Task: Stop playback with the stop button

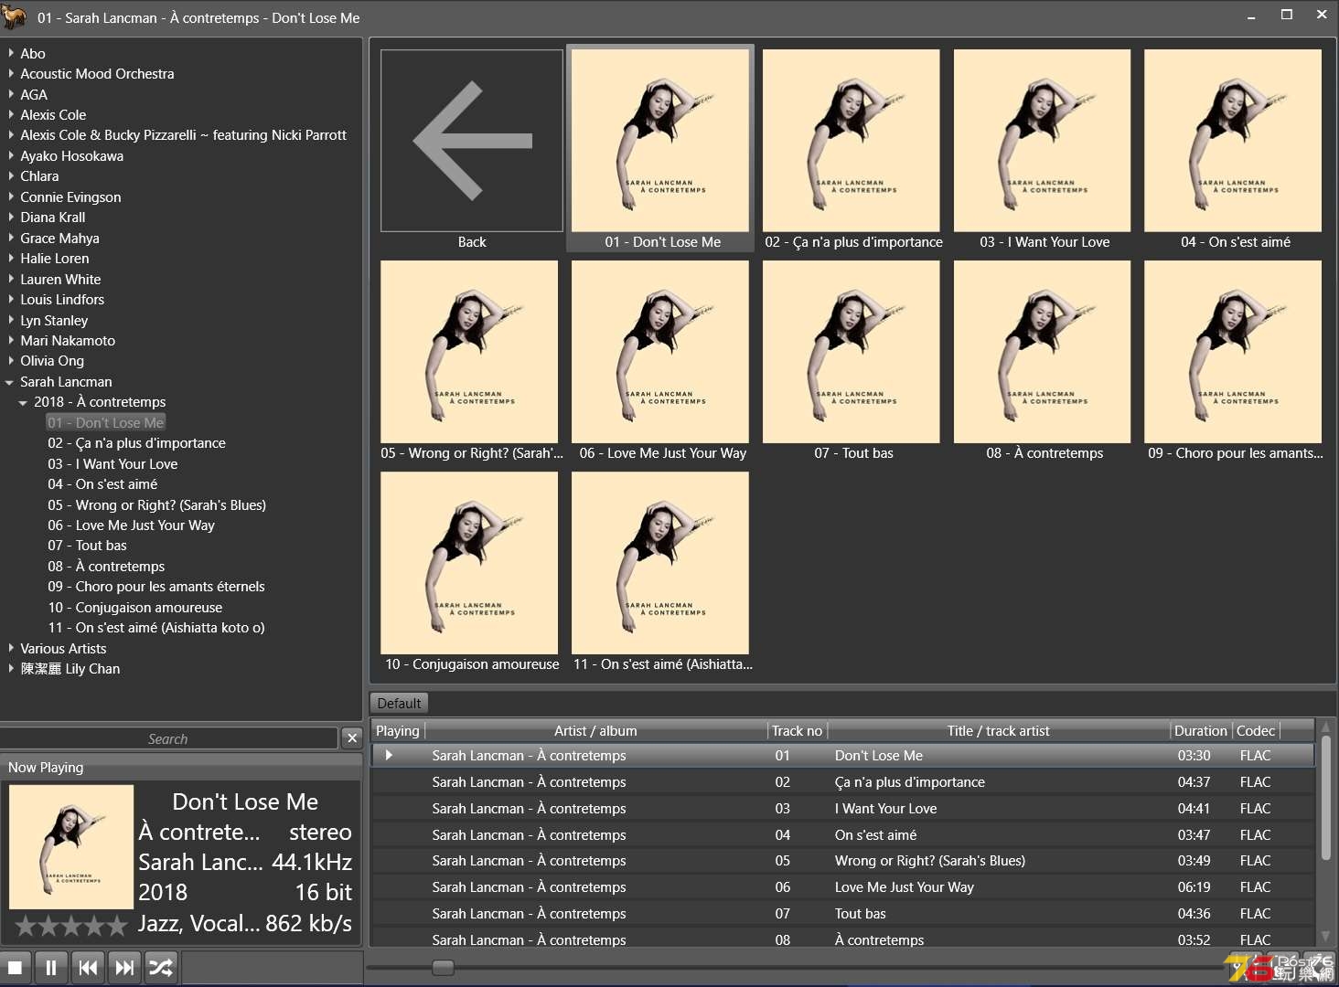Action: [15, 967]
